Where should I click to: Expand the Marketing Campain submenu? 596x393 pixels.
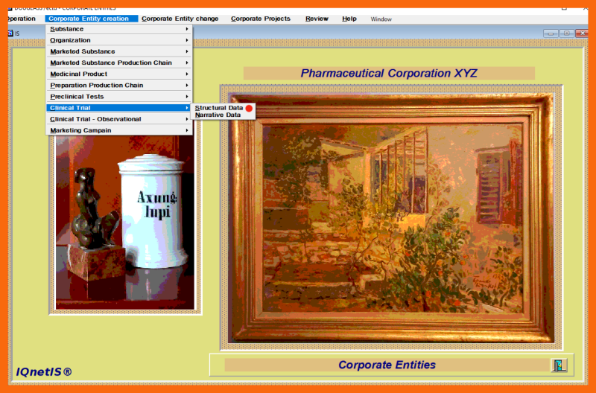pyautogui.click(x=119, y=130)
